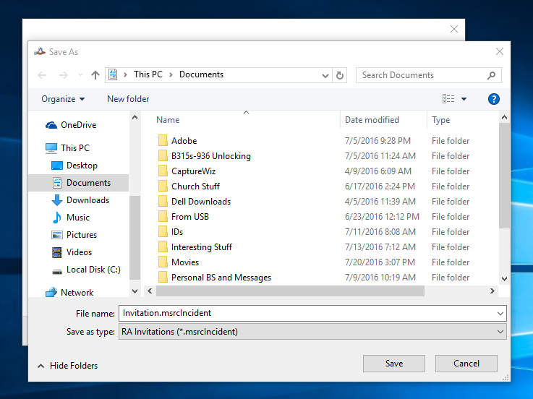
Task: Sort by Type column header
Action: [441, 120]
